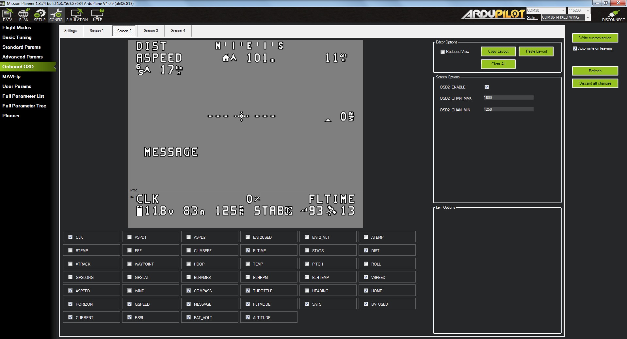Switch to the Screen 3 tab

tap(151, 31)
